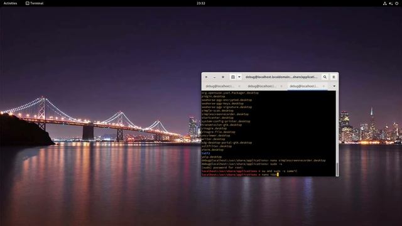Open the Terminal app menu in top bar
This screenshot has height=226, width=402.
pyautogui.click(x=35, y=3)
